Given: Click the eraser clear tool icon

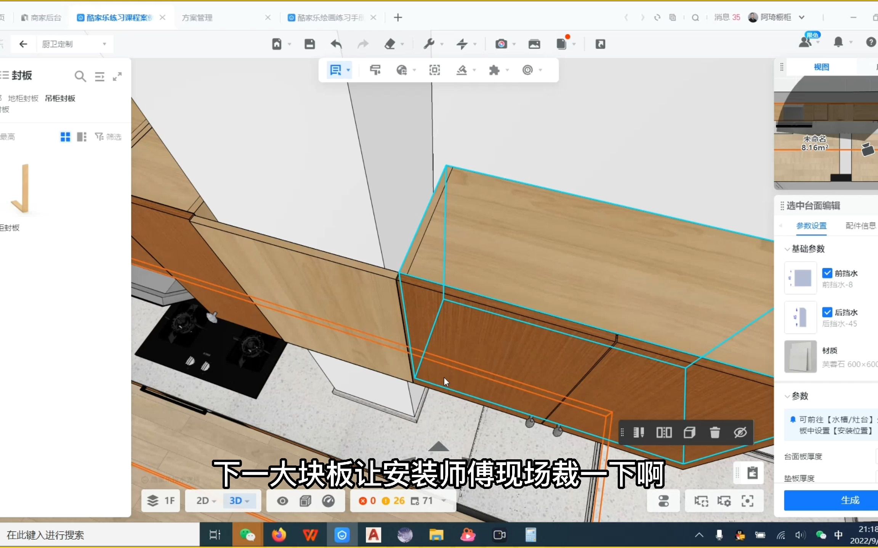Looking at the screenshot, I should click(x=390, y=44).
